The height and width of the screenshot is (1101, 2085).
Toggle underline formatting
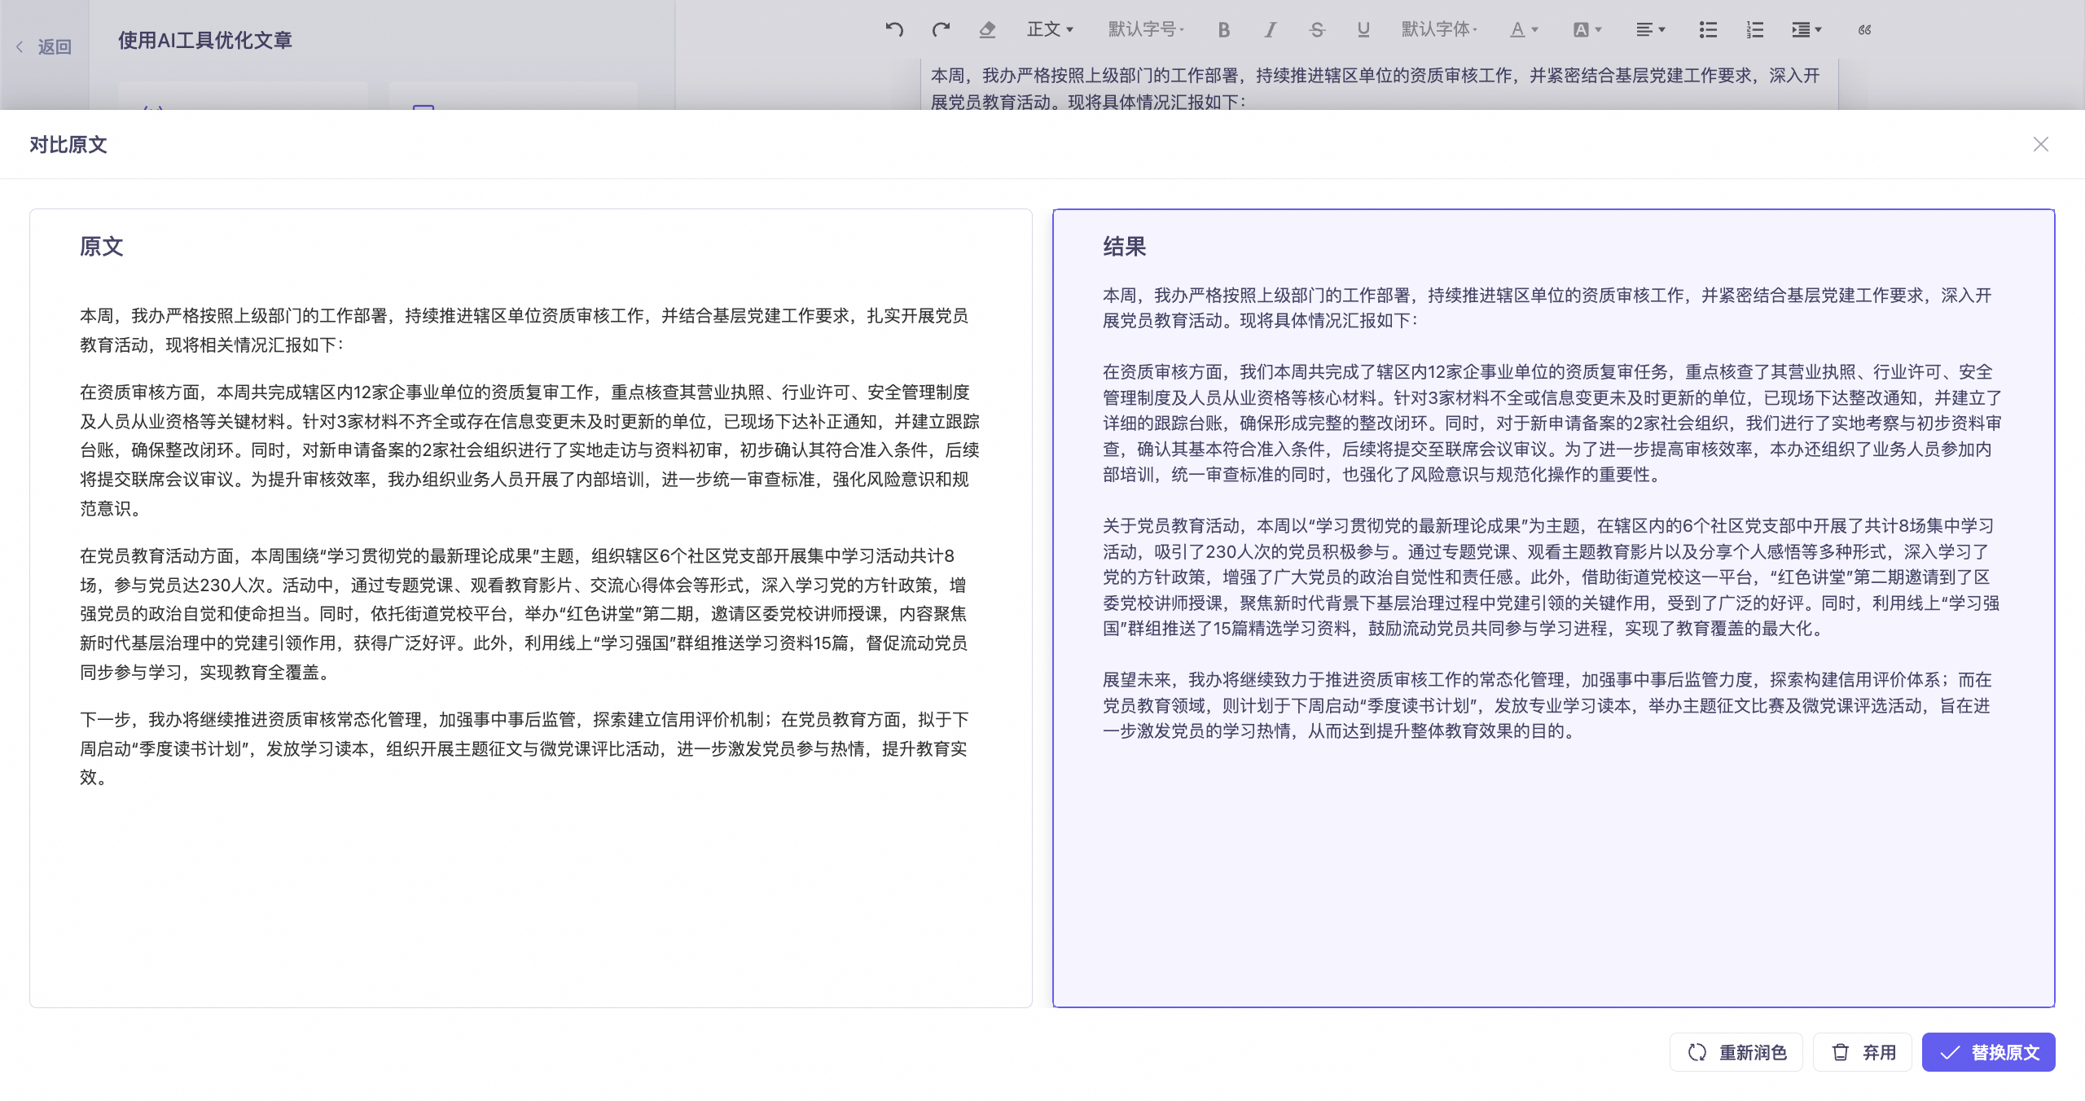pyautogui.click(x=1363, y=30)
